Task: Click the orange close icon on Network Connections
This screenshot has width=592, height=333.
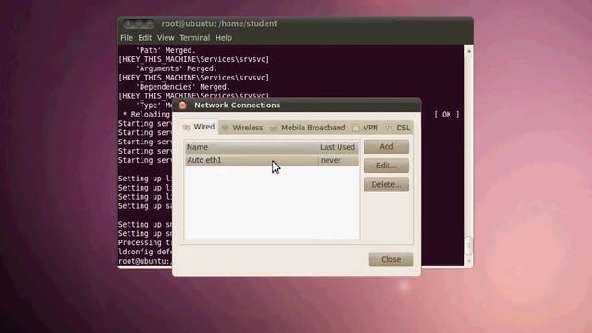Action: pyautogui.click(x=183, y=105)
